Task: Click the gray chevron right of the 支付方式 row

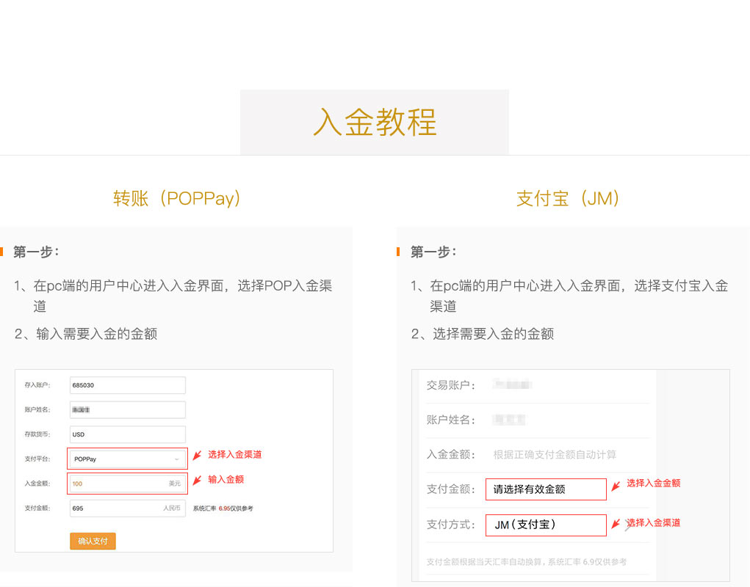Action: coord(628,525)
